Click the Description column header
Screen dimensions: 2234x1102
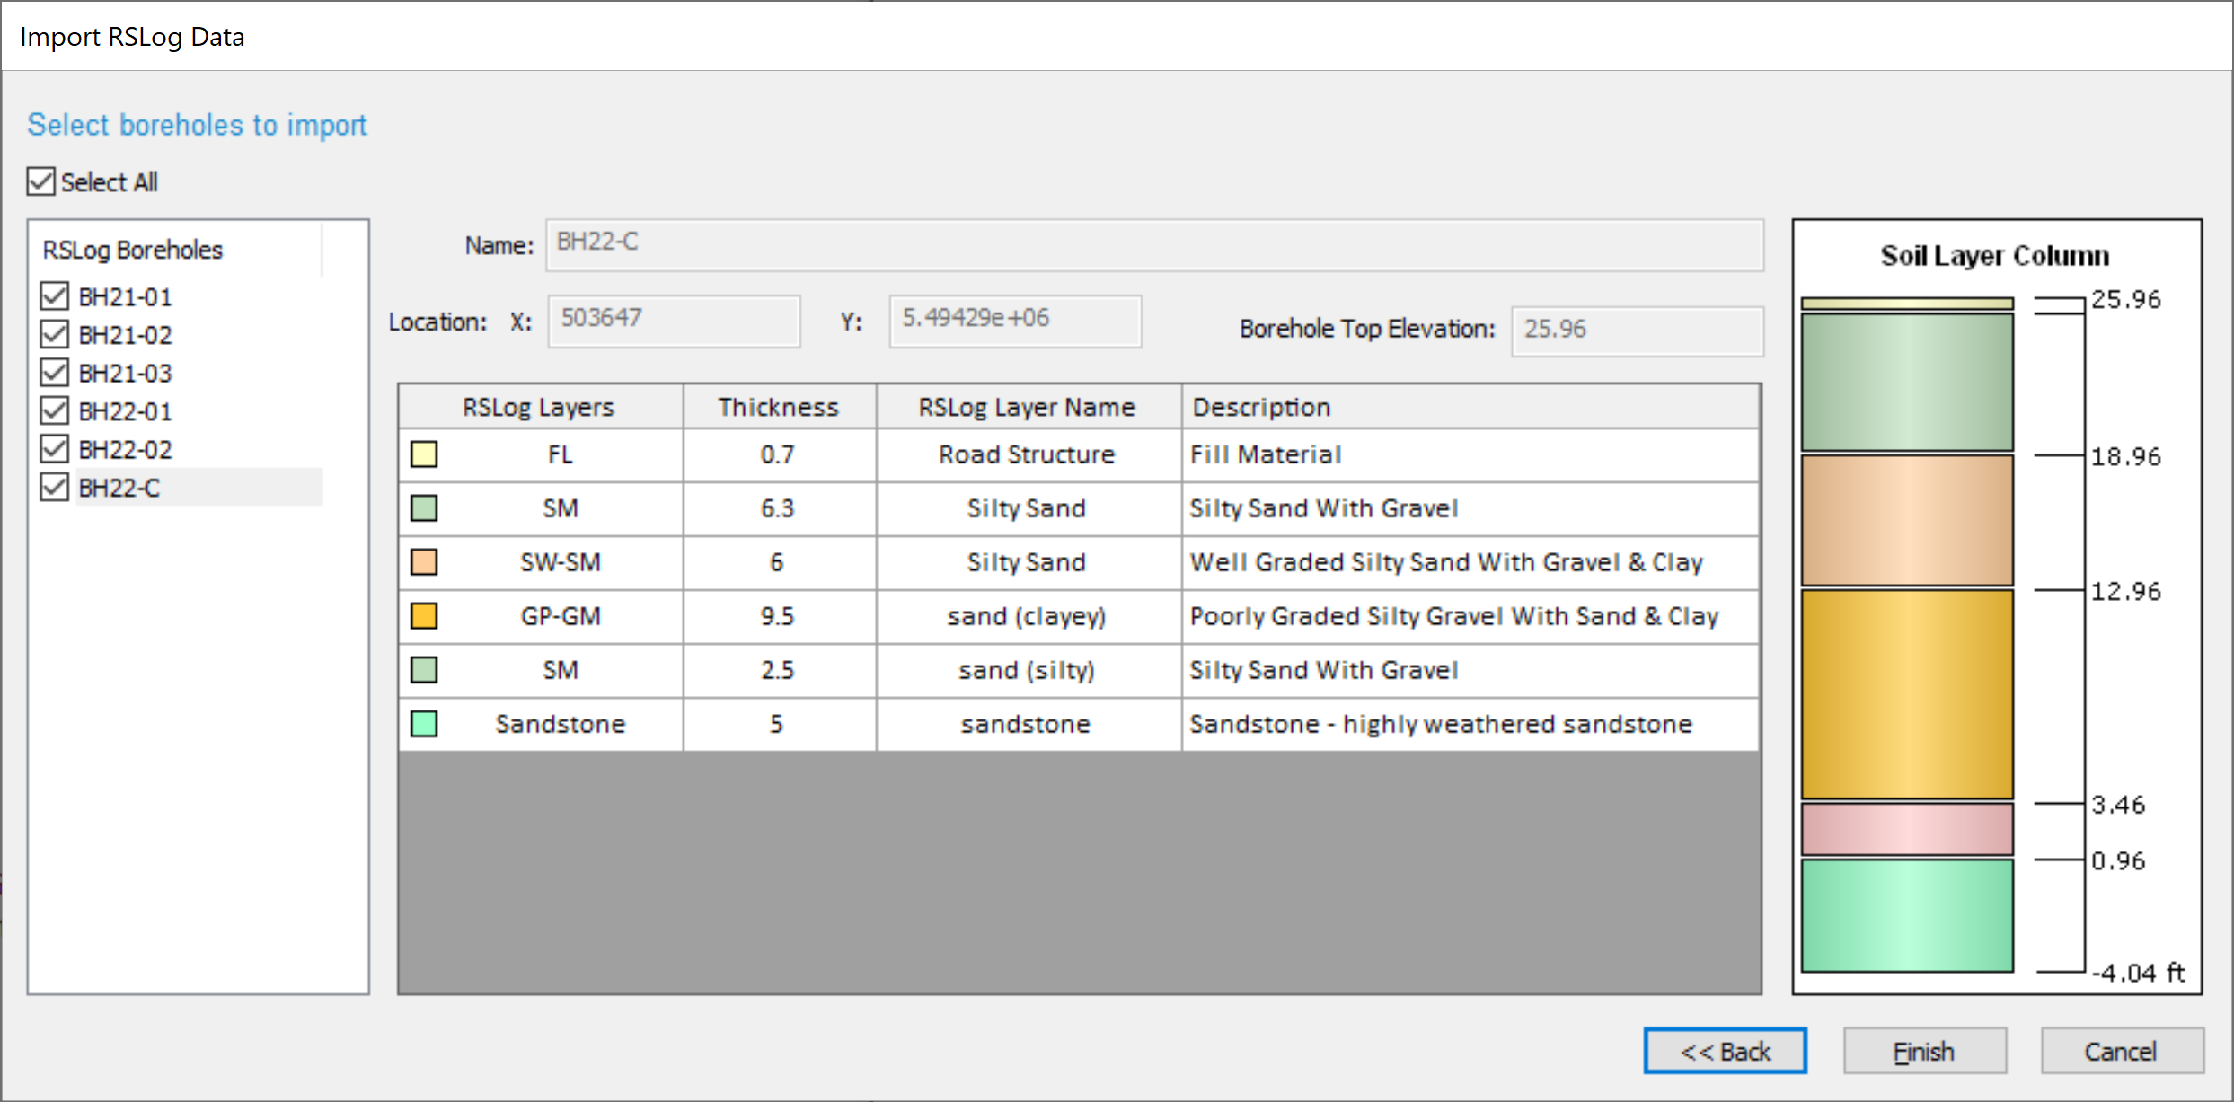[1470, 407]
